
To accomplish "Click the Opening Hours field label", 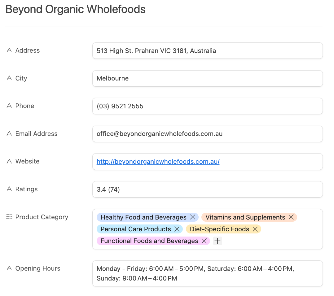I will click(38, 268).
